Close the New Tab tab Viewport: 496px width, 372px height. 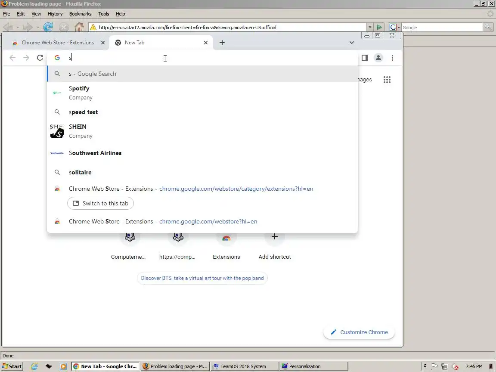coord(206,43)
